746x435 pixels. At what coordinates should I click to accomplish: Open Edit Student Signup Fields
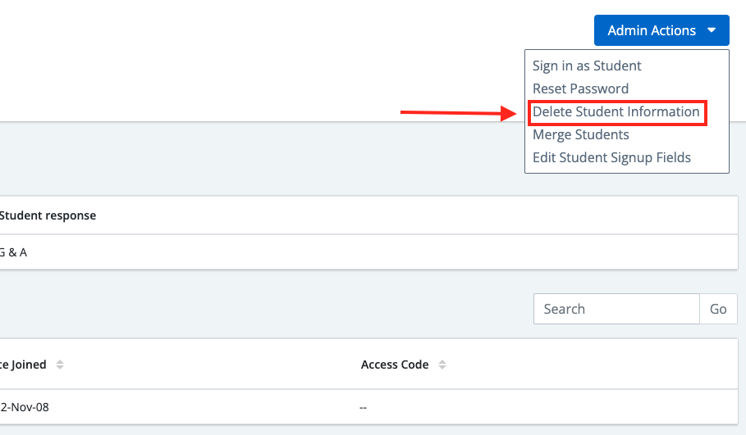[611, 157]
